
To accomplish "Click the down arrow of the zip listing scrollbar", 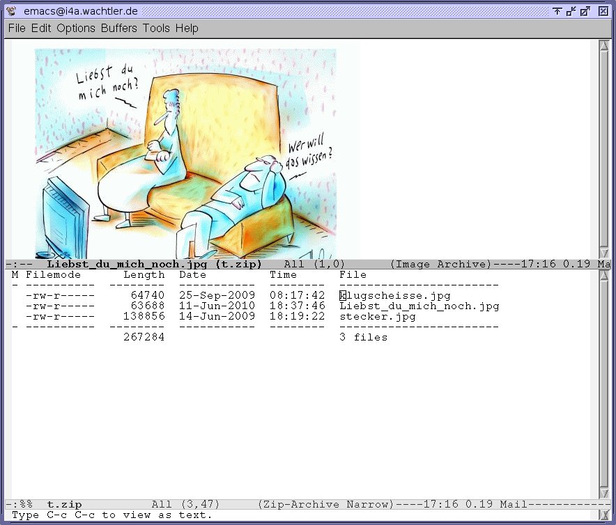I will point(604,492).
